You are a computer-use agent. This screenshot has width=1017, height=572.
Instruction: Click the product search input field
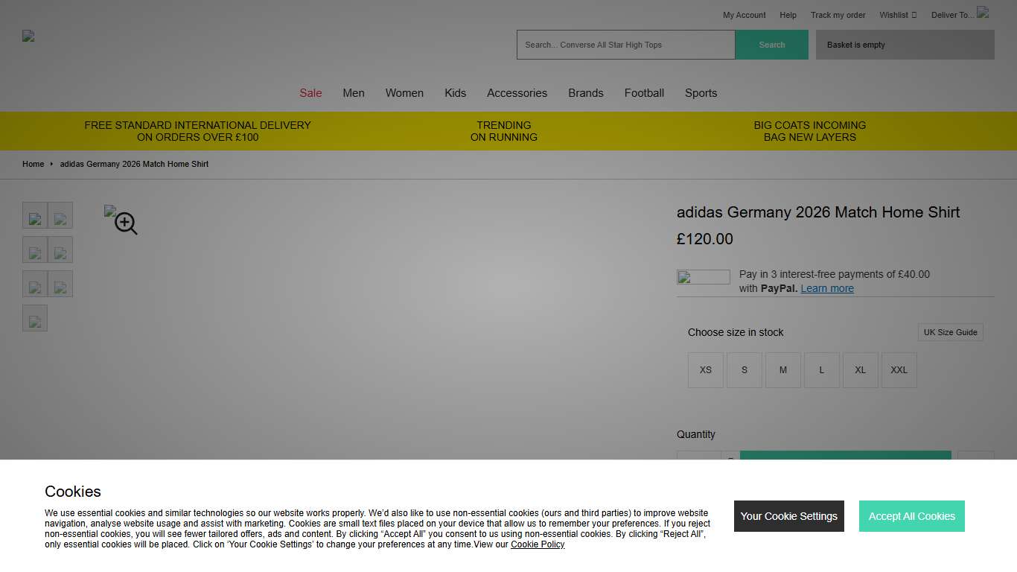pyautogui.click(x=625, y=45)
